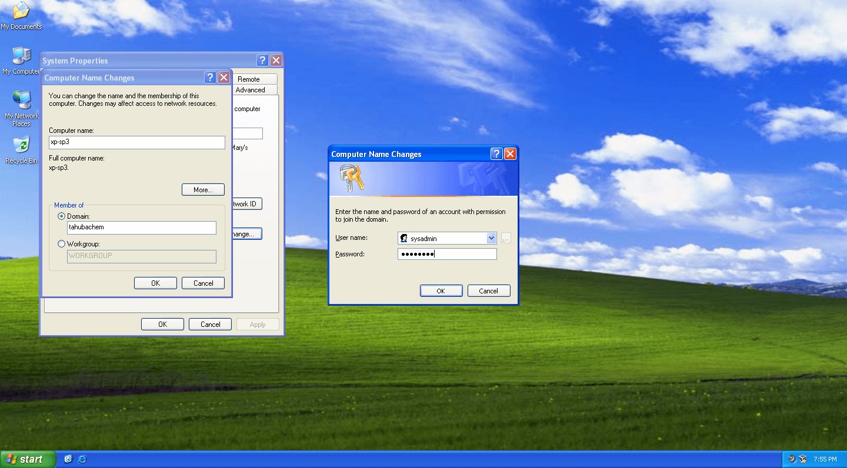Click Cancel at the bottom of System Properties
The image size is (847, 468).
click(x=210, y=325)
